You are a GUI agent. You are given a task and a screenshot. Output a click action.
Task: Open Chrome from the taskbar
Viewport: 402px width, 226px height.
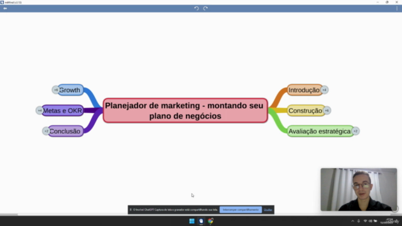point(210,221)
